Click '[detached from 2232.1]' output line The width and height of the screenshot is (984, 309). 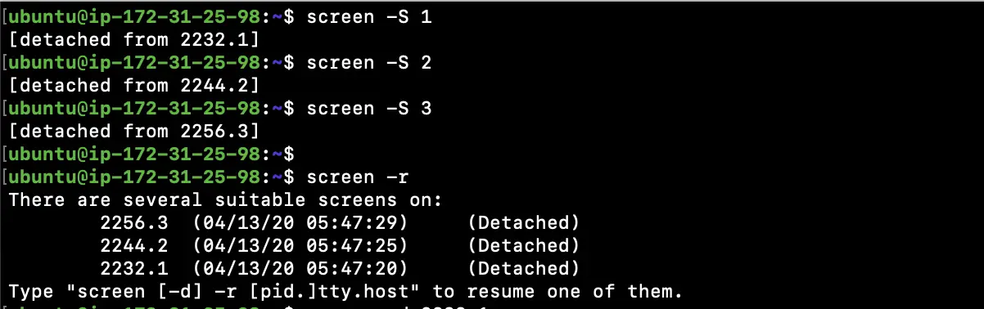point(134,38)
